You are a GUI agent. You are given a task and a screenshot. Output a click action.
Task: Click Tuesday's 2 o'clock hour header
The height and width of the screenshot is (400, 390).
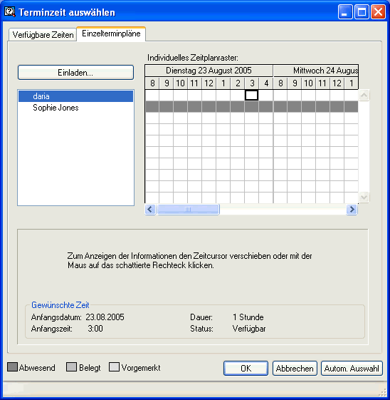point(238,83)
